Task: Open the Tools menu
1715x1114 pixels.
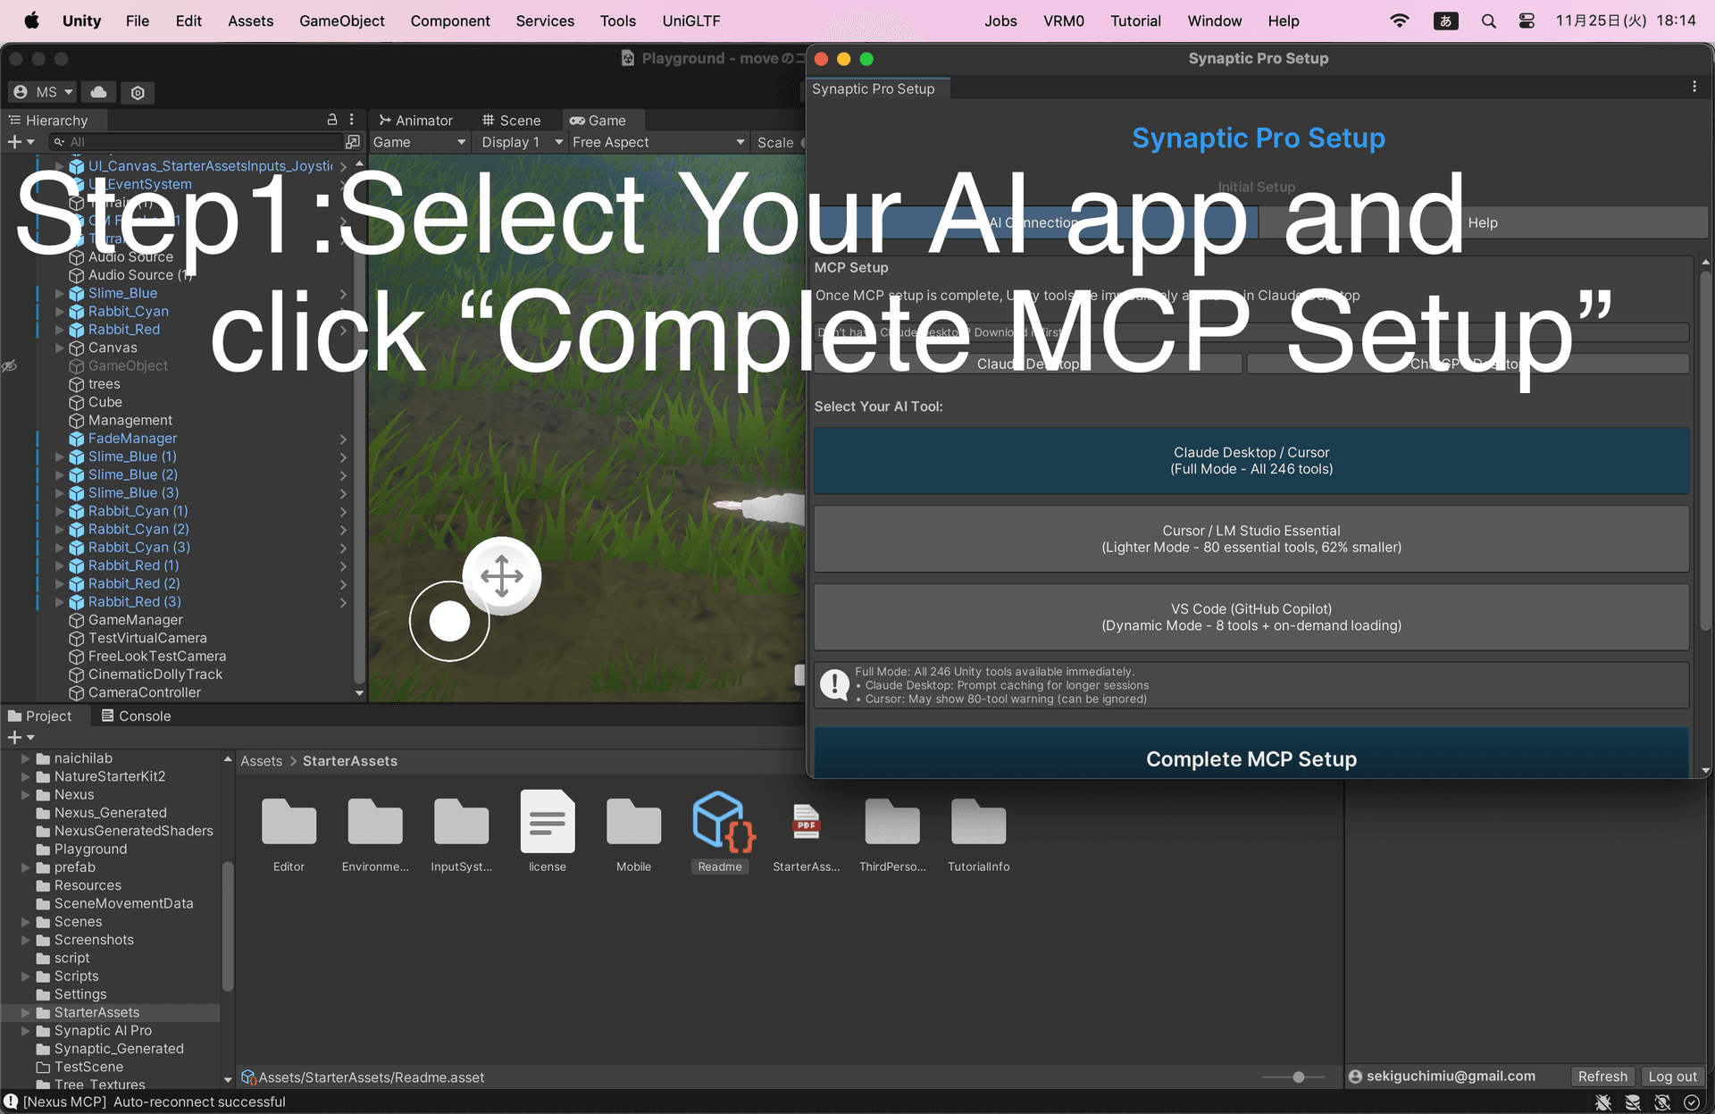Action: point(617,21)
